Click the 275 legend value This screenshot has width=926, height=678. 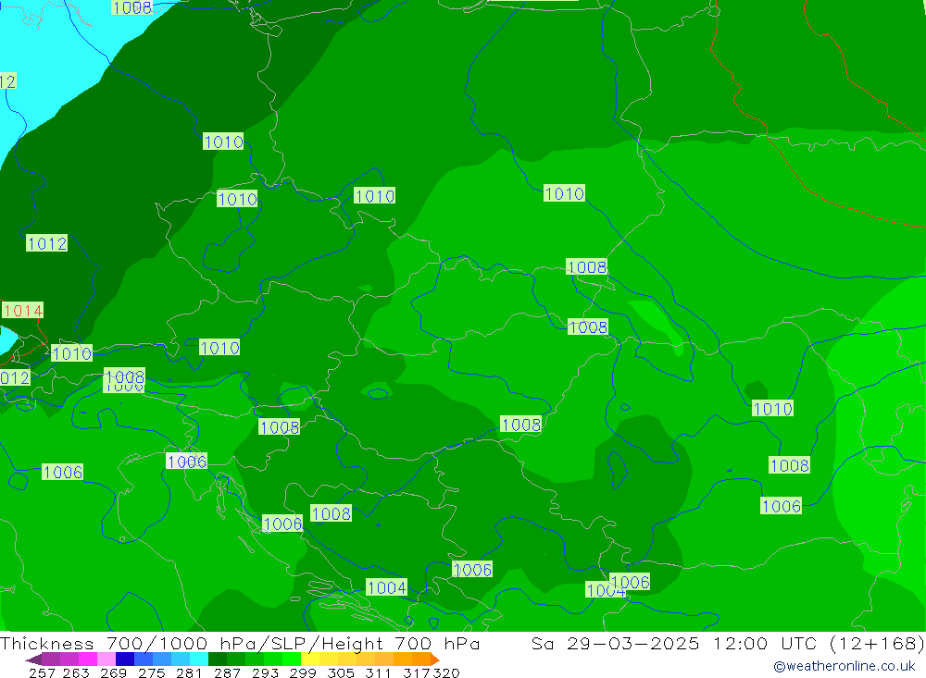pos(152,672)
